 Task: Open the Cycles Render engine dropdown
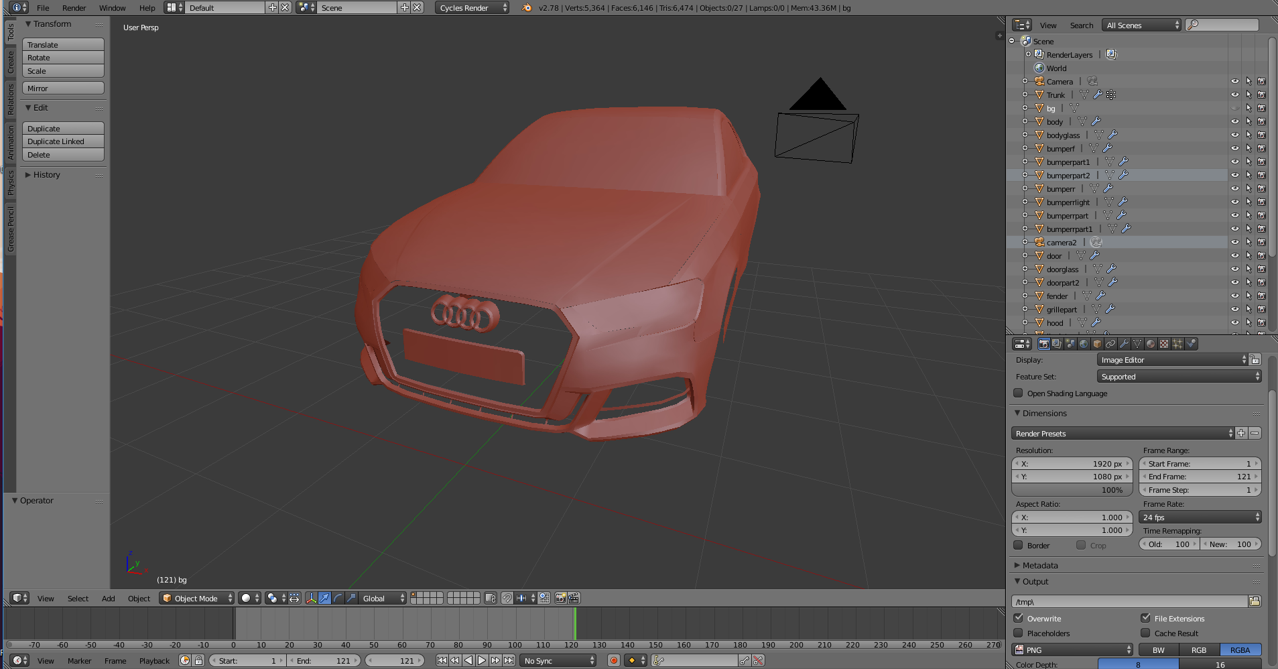click(472, 8)
